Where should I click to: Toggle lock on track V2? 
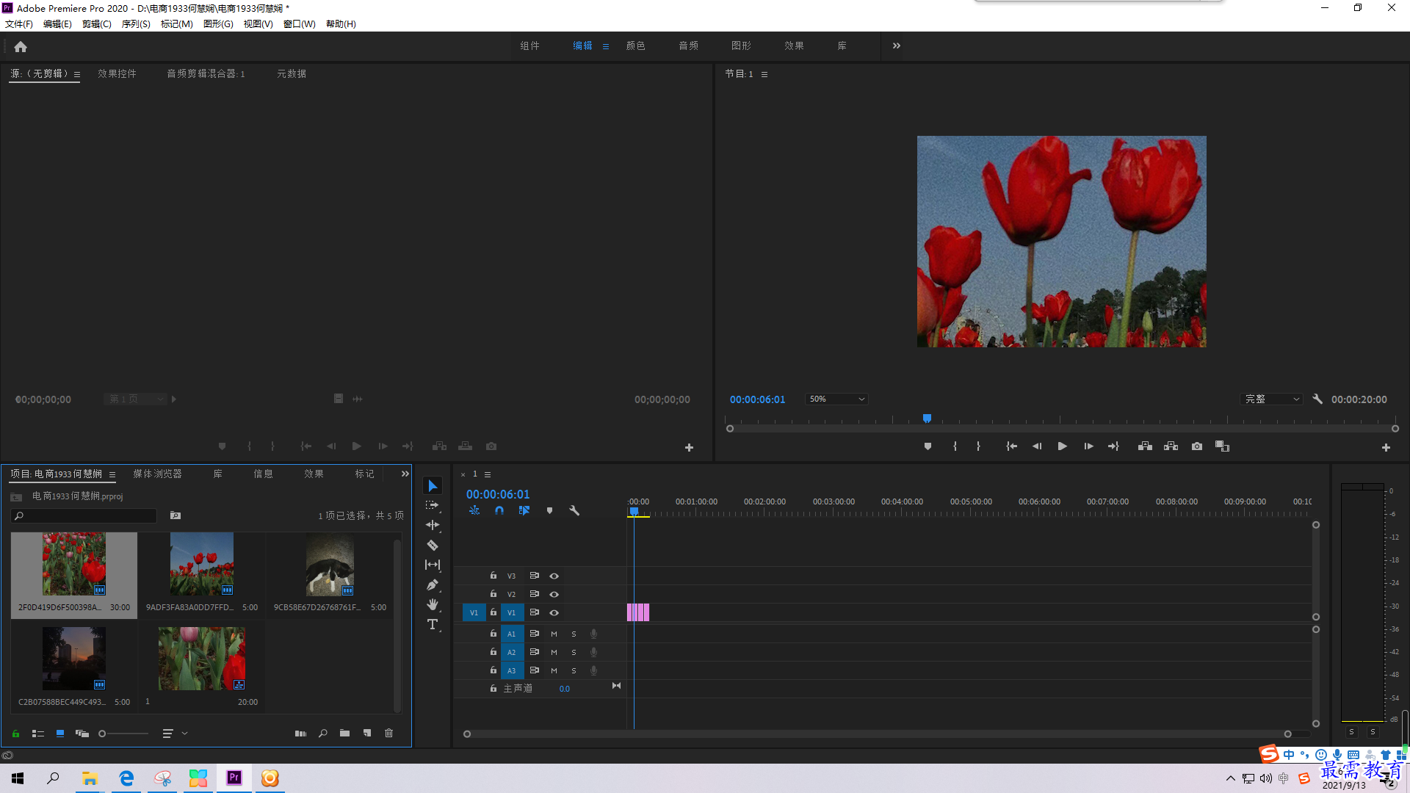[x=493, y=593]
